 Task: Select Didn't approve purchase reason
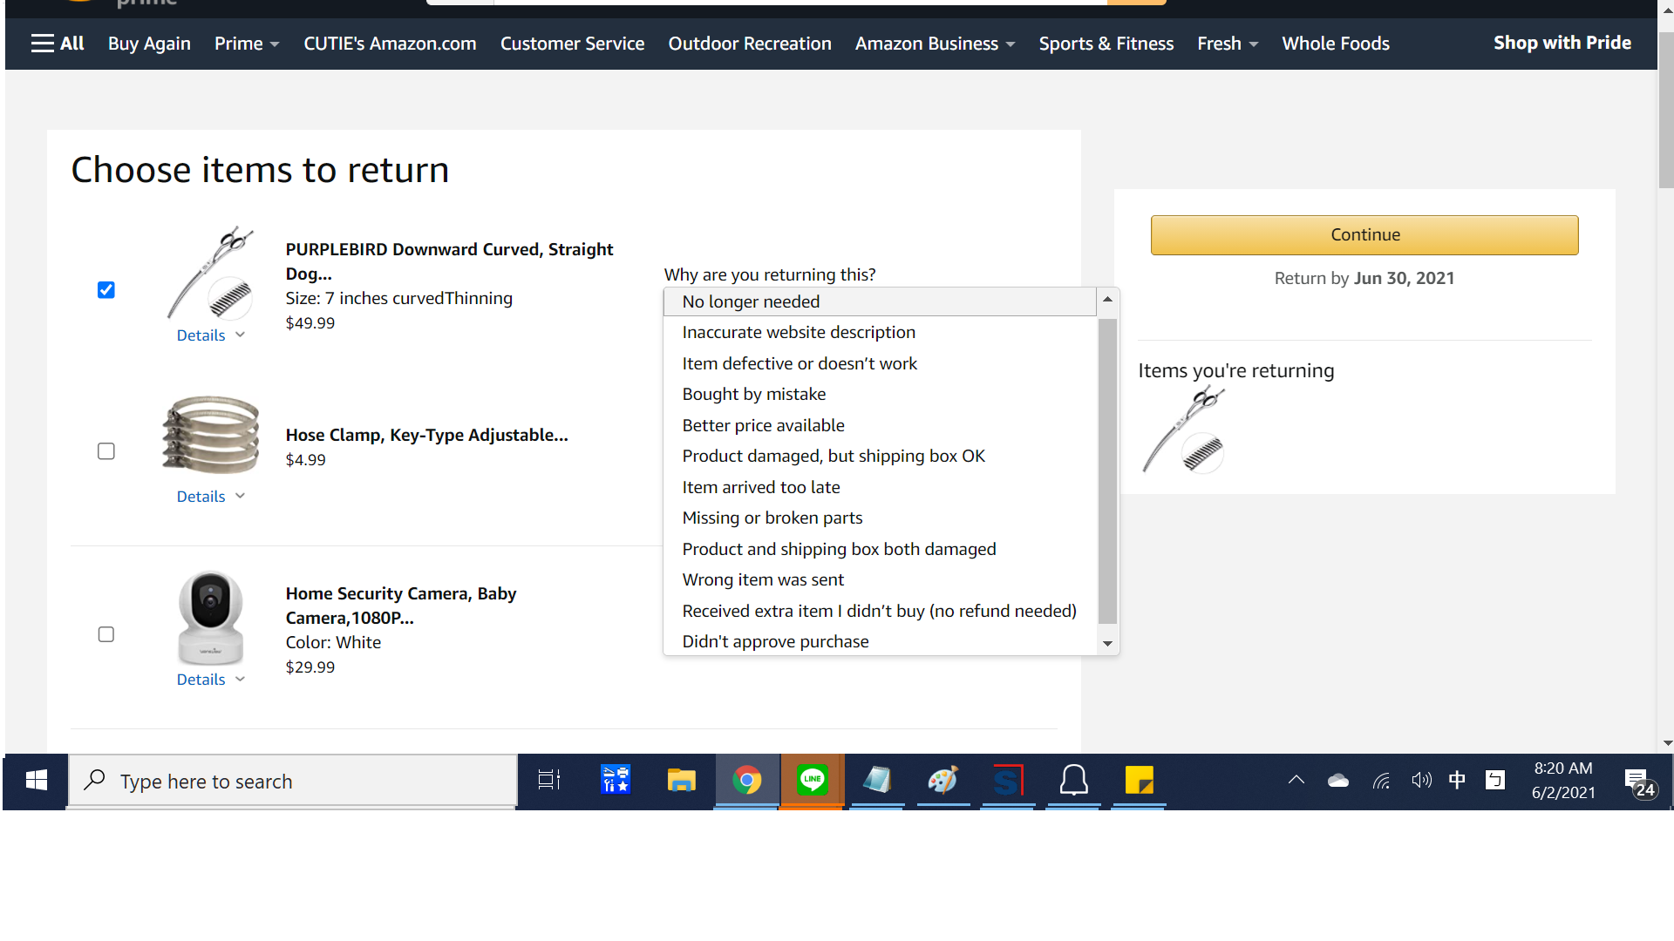880,642
